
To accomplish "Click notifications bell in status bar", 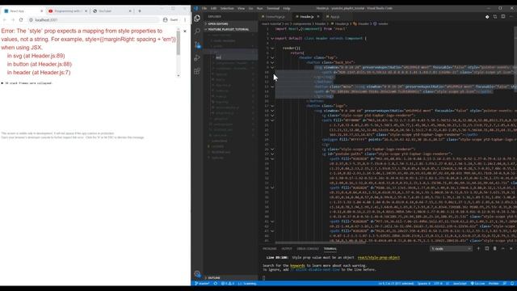I will pos(512,284).
